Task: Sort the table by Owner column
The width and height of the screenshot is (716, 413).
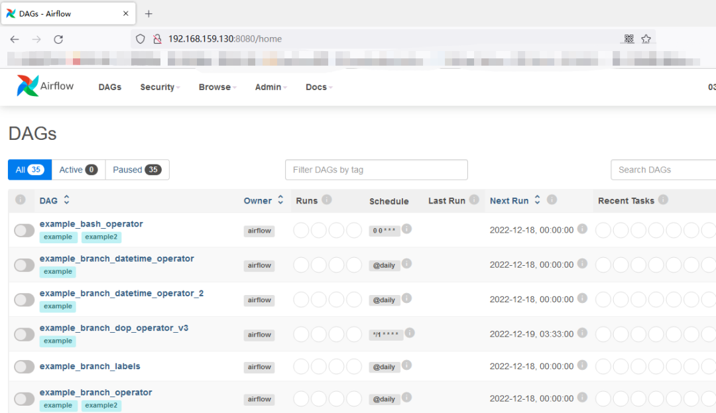Action: coord(263,200)
